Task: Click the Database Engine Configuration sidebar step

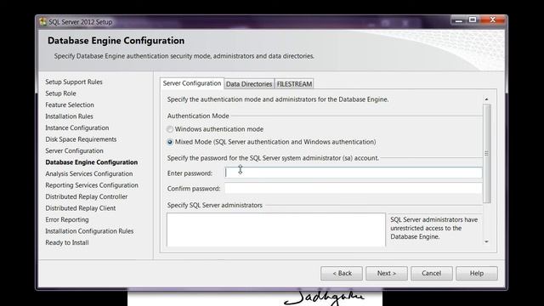Action: (x=92, y=162)
